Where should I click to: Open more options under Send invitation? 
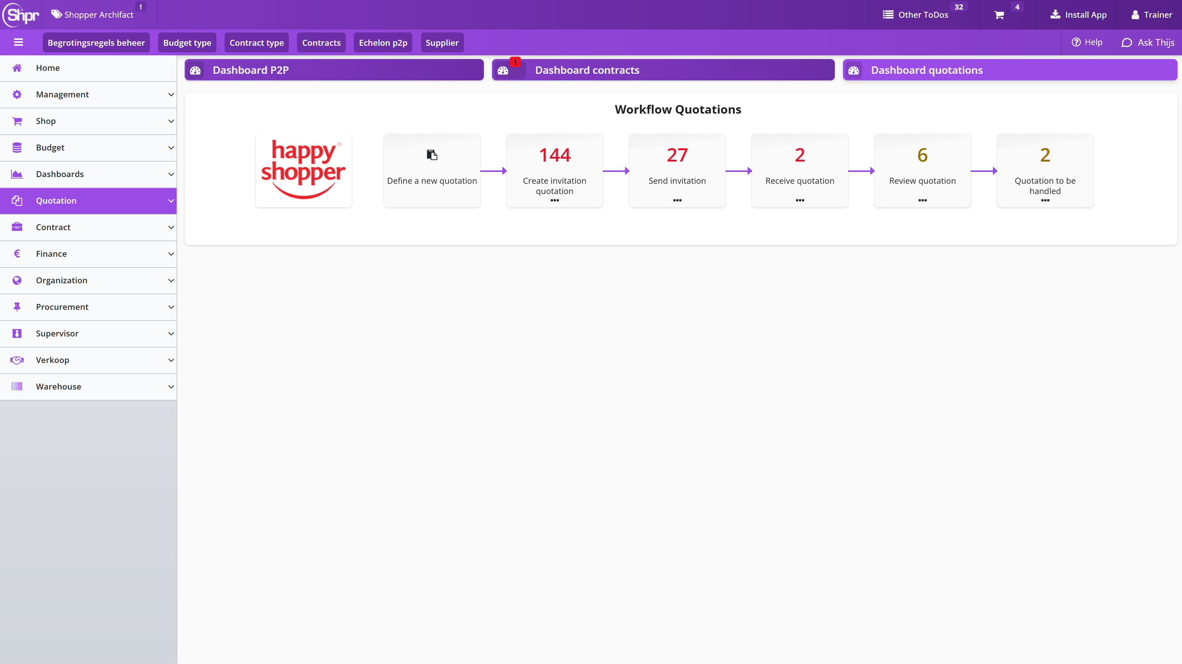pyautogui.click(x=677, y=200)
